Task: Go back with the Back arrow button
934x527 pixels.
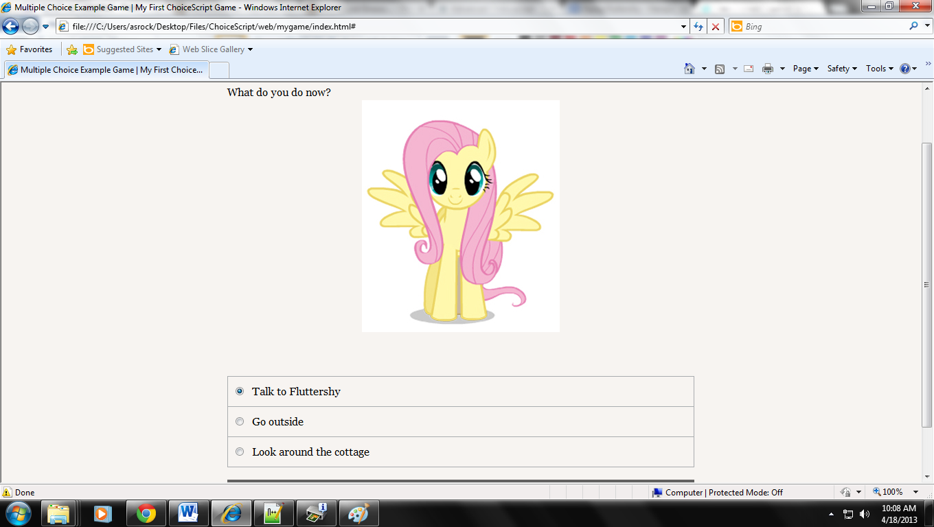Action: pyautogui.click(x=11, y=27)
